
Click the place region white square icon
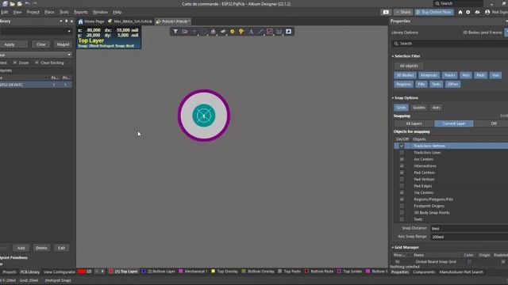(x=288, y=32)
